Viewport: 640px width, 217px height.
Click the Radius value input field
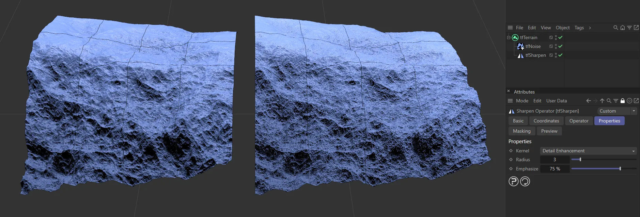(x=555, y=160)
